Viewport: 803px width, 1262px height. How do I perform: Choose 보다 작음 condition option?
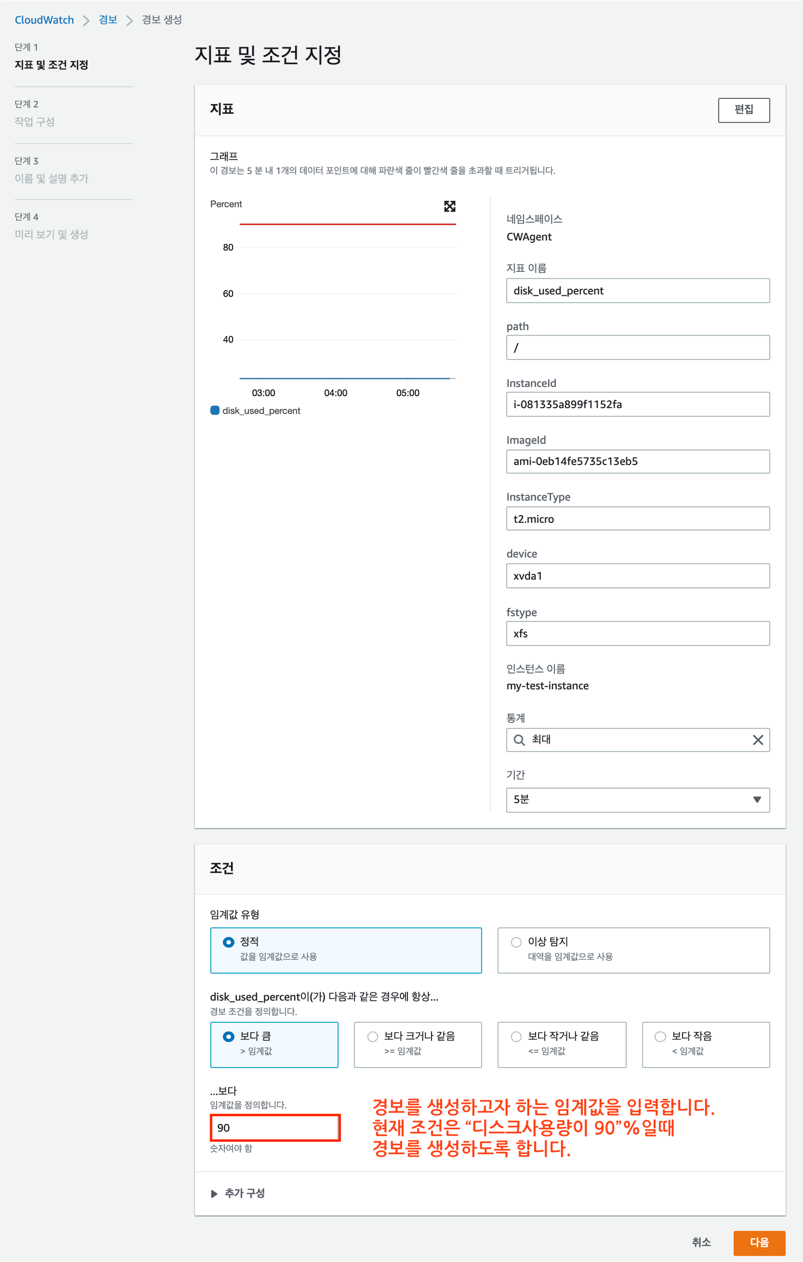click(x=661, y=1036)
